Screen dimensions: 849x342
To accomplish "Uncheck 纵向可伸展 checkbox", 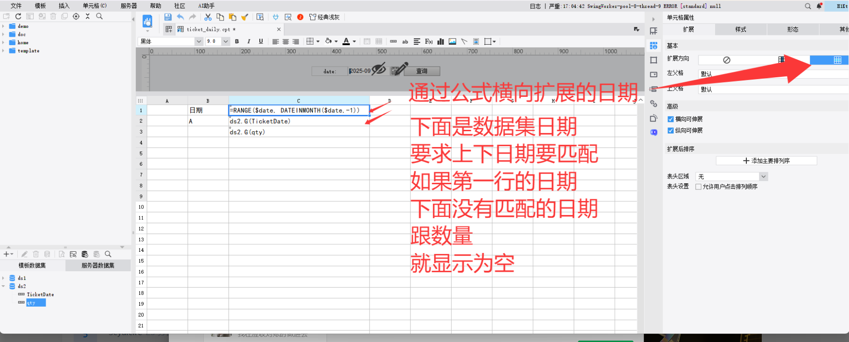I will [x=670, y=131].
